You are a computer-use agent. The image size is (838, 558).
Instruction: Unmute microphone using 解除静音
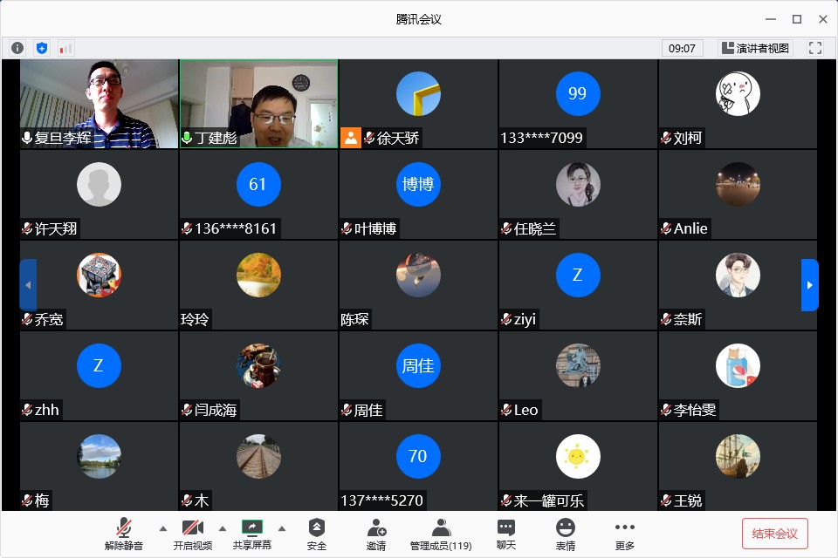[124, 534]
